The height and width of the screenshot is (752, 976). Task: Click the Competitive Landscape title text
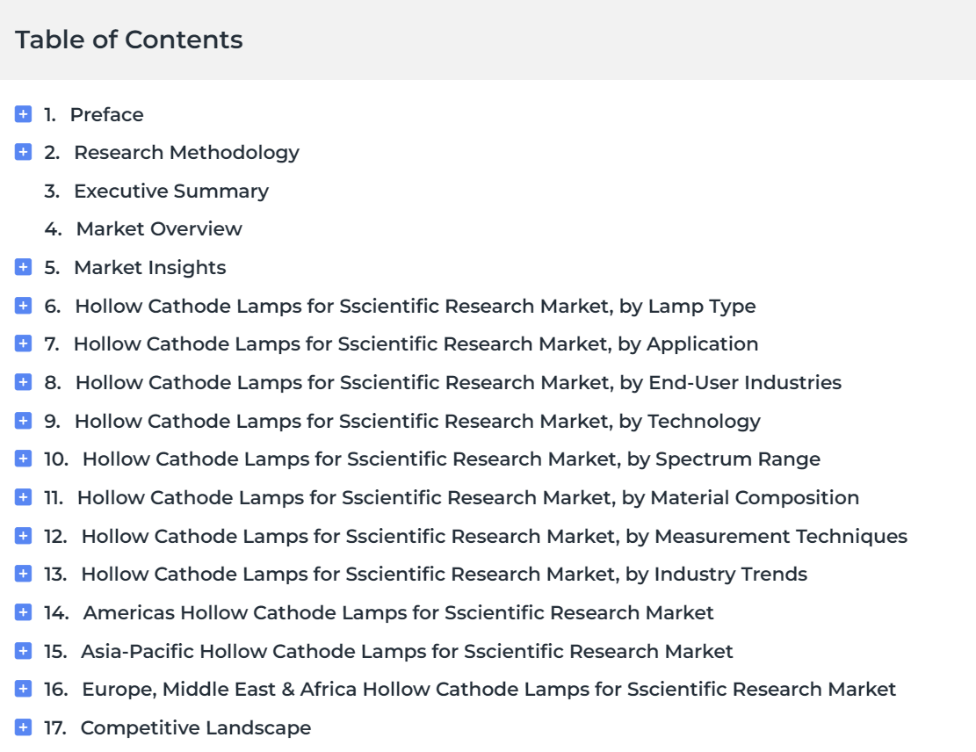click(195, 727)
